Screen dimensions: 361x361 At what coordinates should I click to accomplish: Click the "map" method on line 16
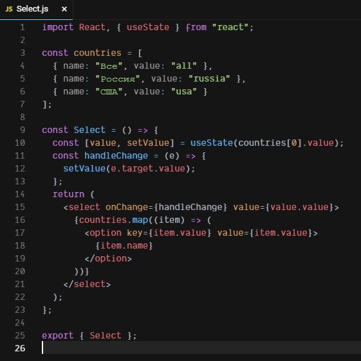click(140, 220)
